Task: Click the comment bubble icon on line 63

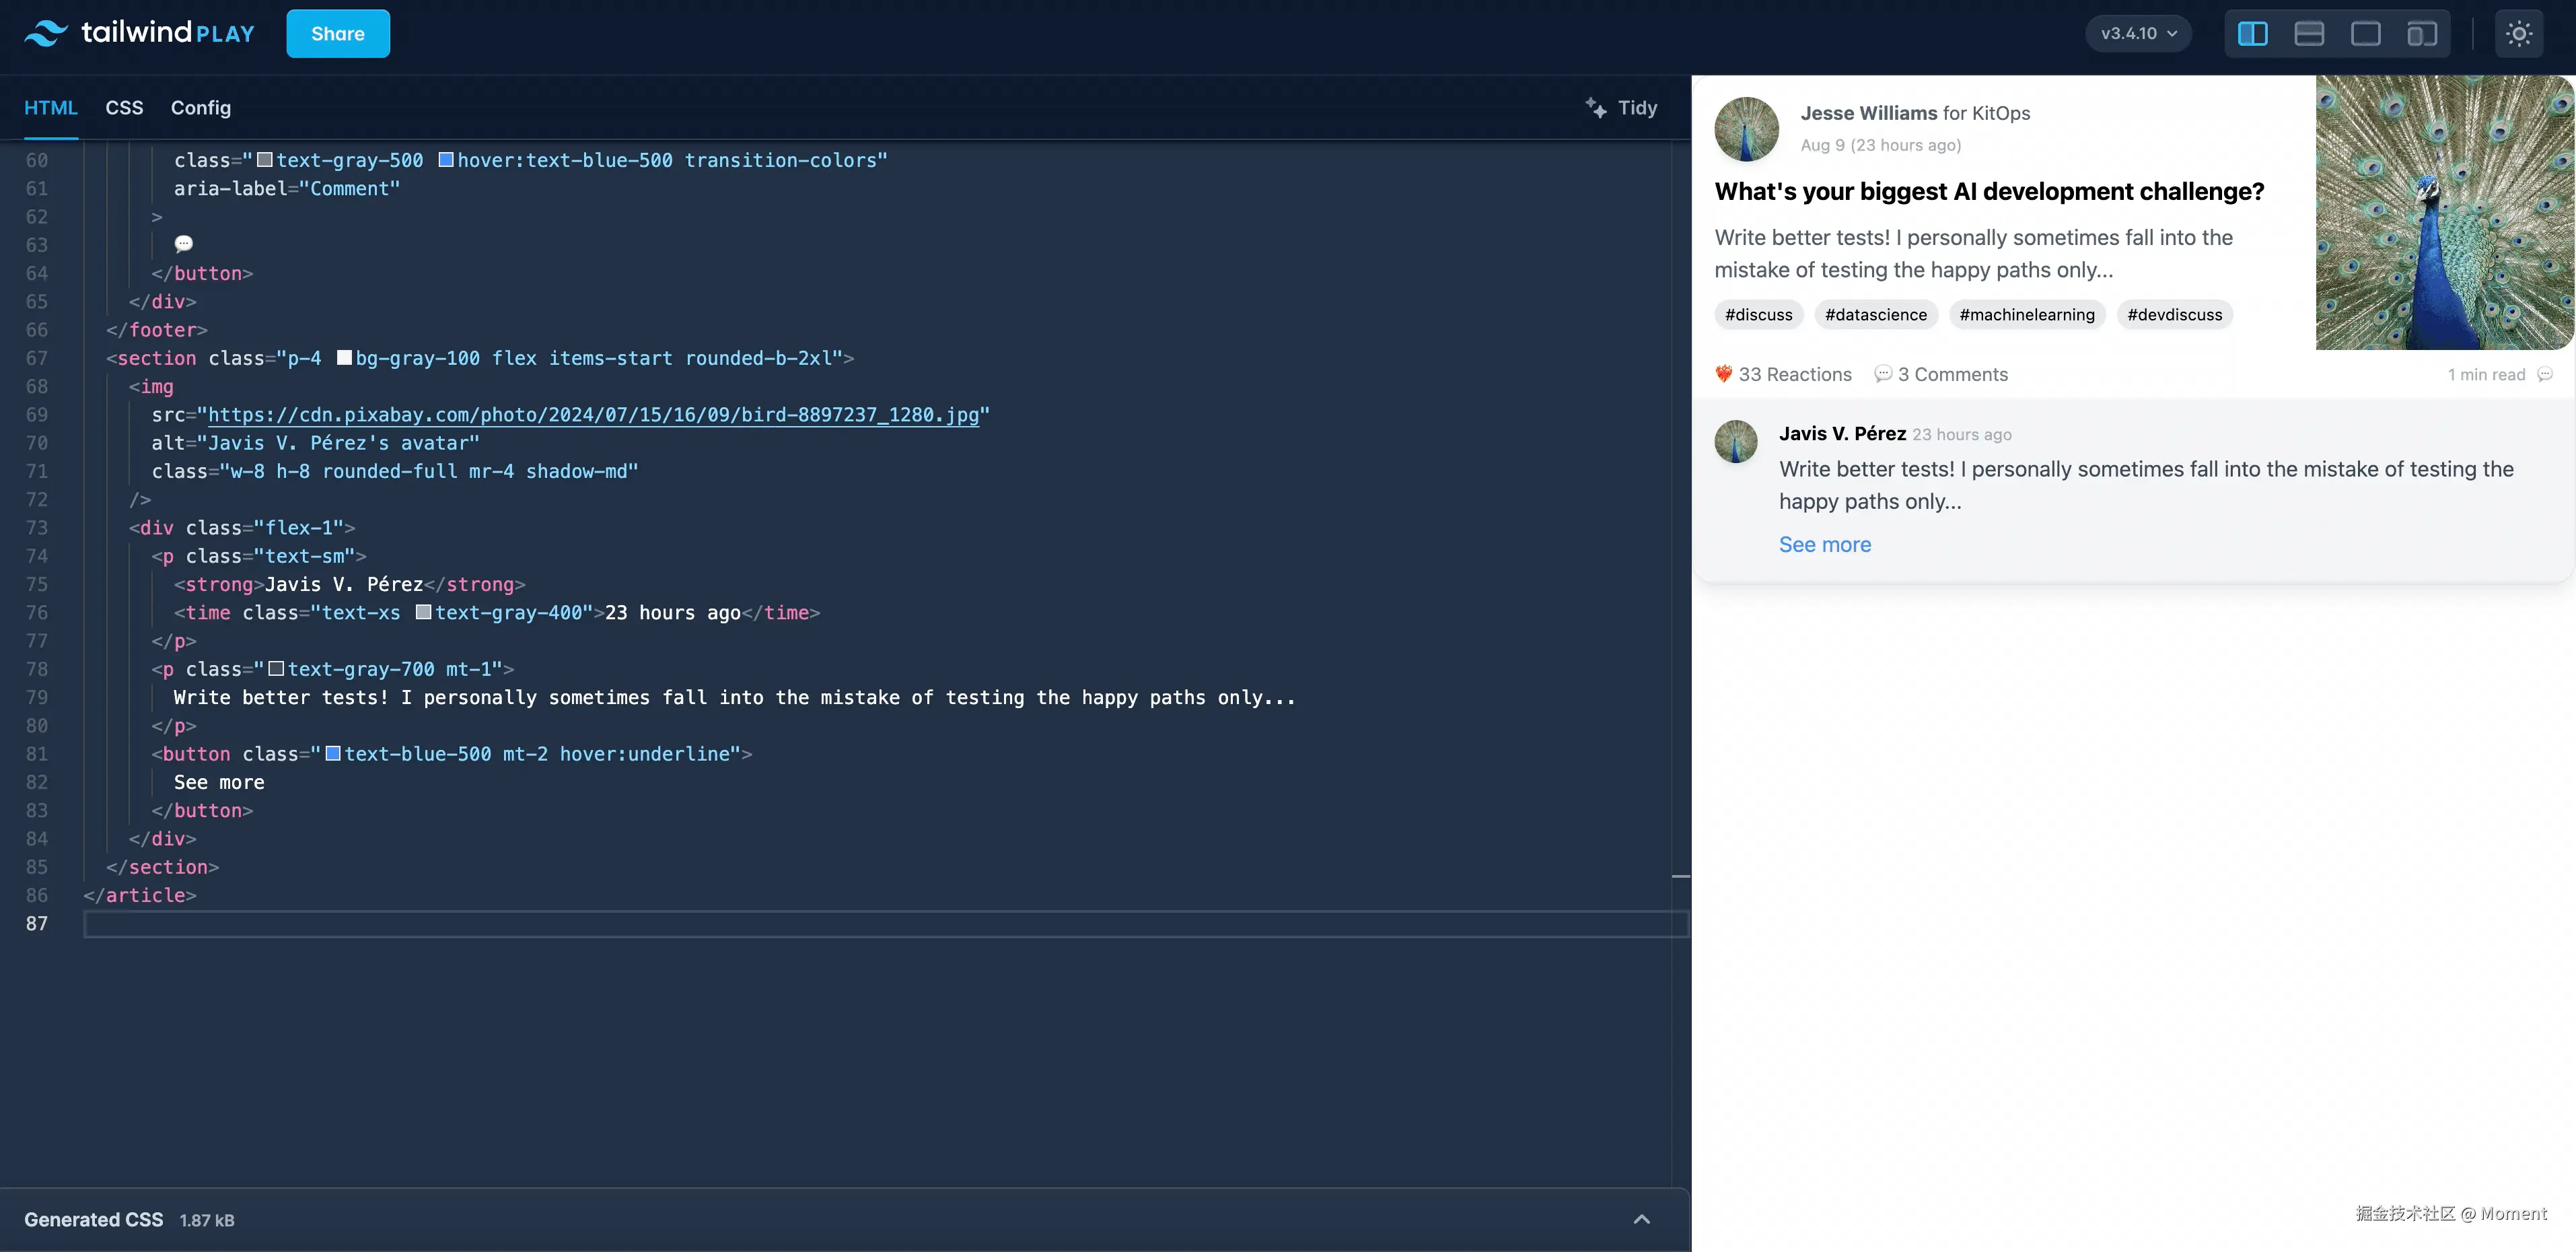Action: click(x=183, y=243)
